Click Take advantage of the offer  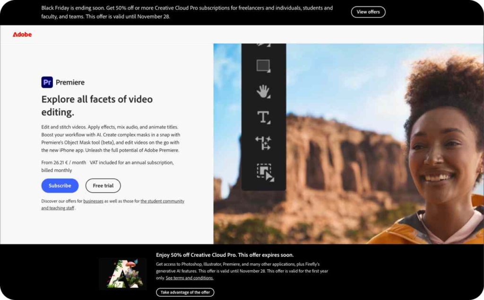click(185, 292)
